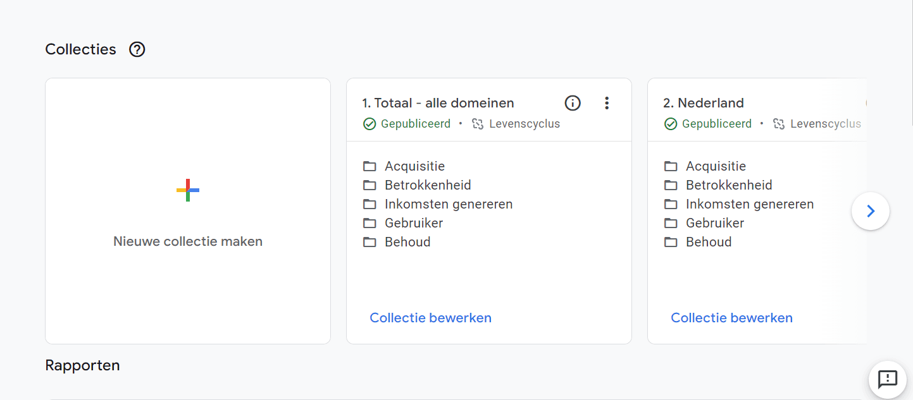Click Collectie bewerken in Nederland card

(731, 318)
